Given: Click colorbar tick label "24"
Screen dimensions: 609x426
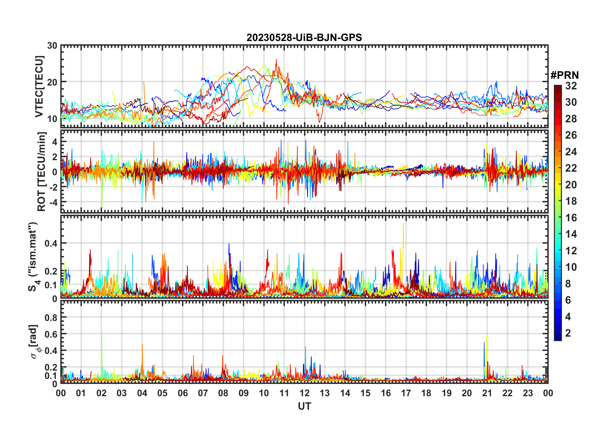Looking at the screenshot, I should pos(571,152).
